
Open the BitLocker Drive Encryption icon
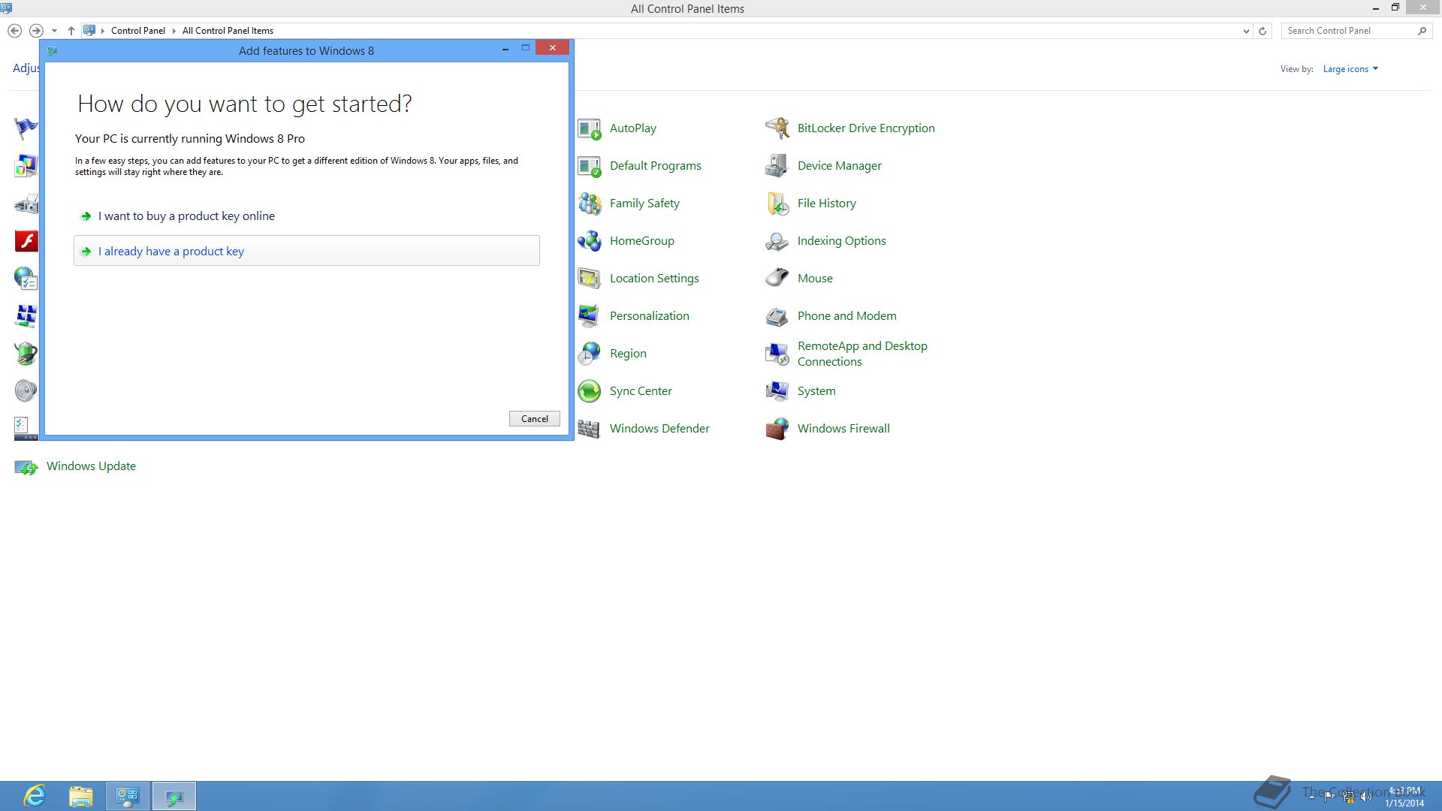click(x=777, y=128)
